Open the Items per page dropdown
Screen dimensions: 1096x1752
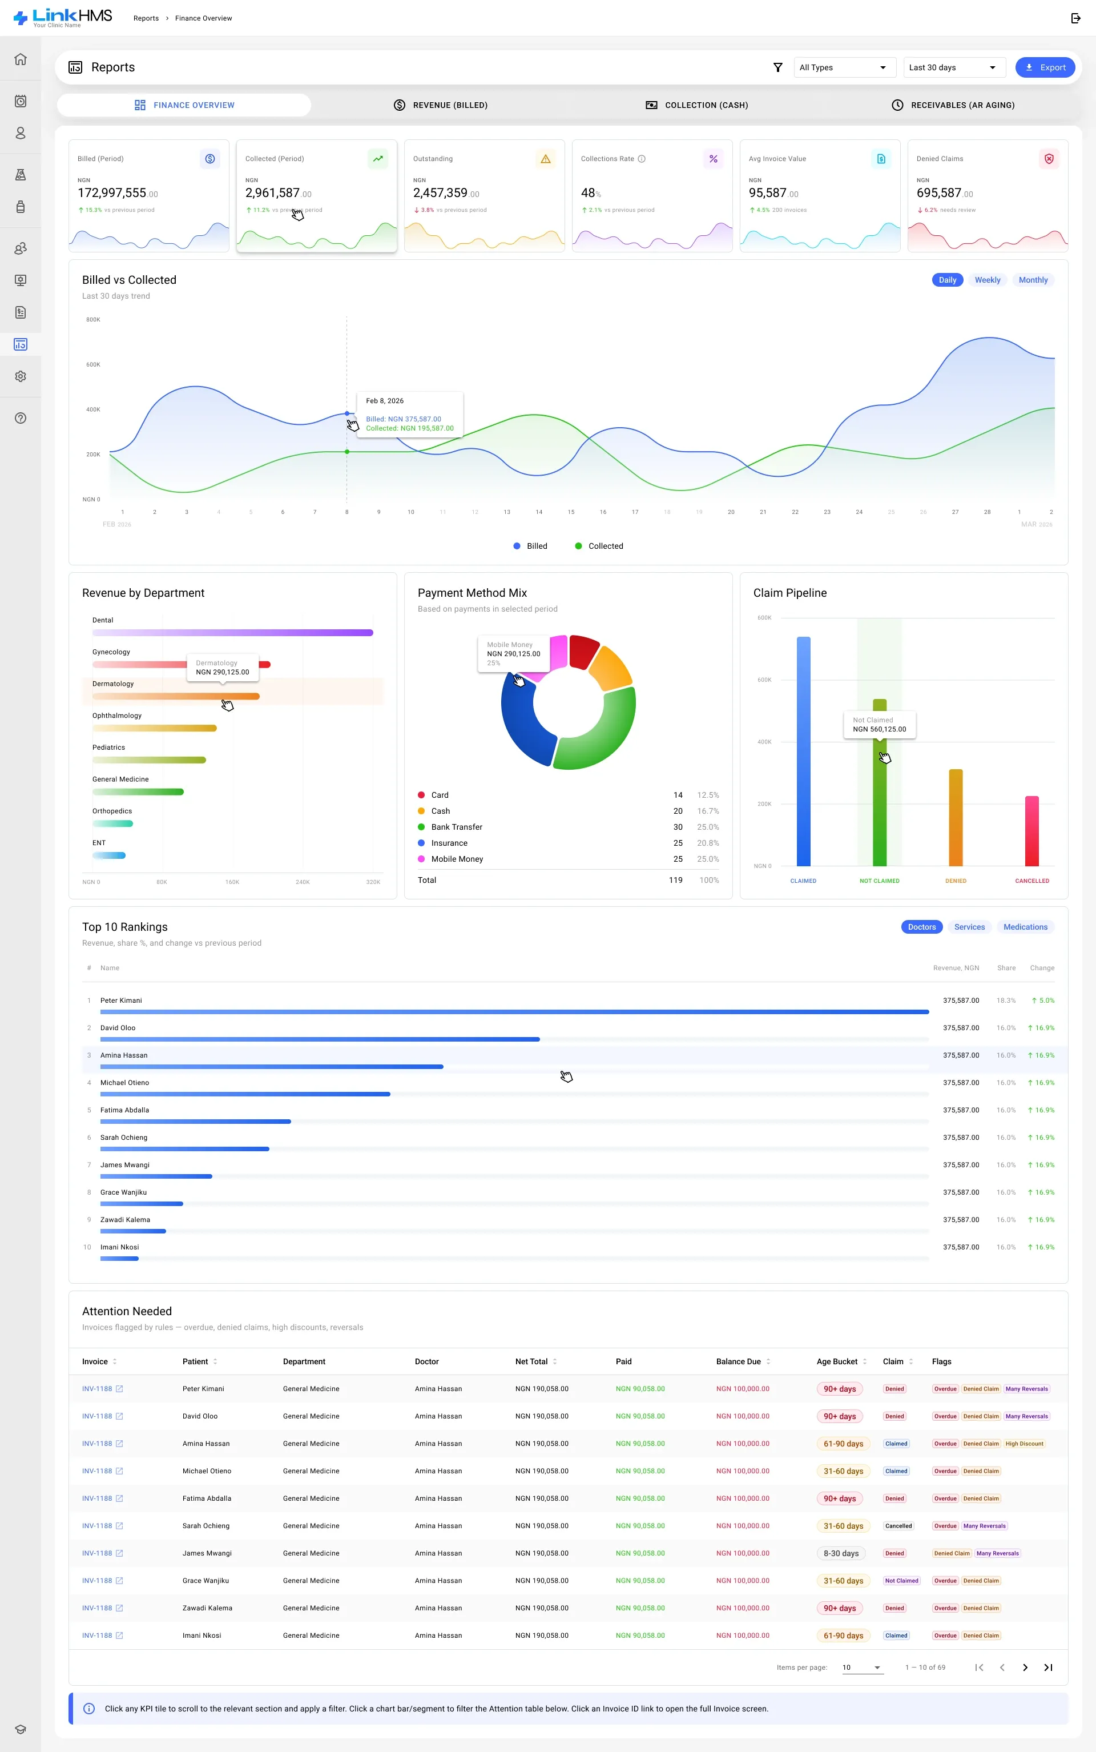tap(862, 1667)
